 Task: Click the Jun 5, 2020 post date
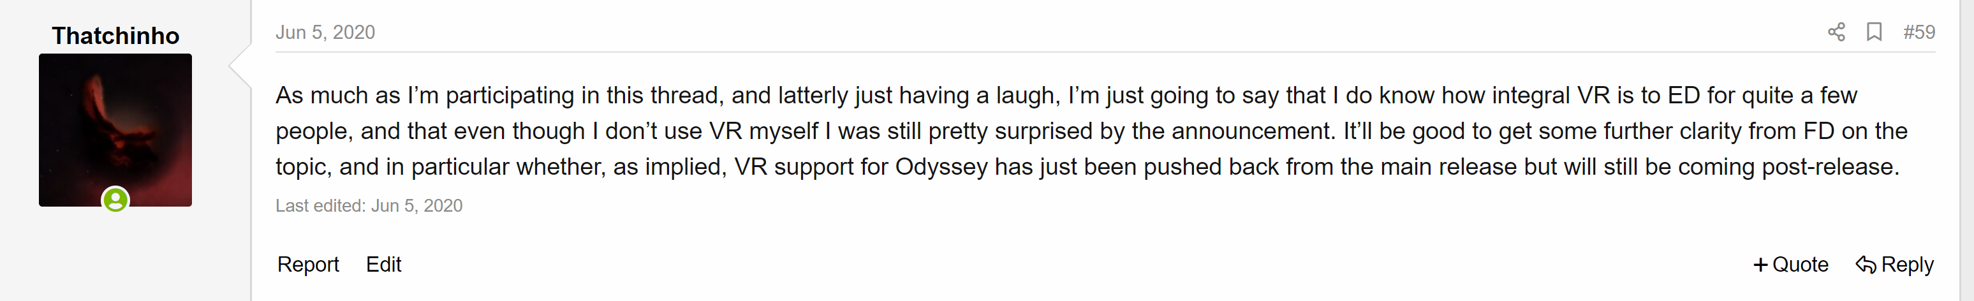[x=325, y=32]
